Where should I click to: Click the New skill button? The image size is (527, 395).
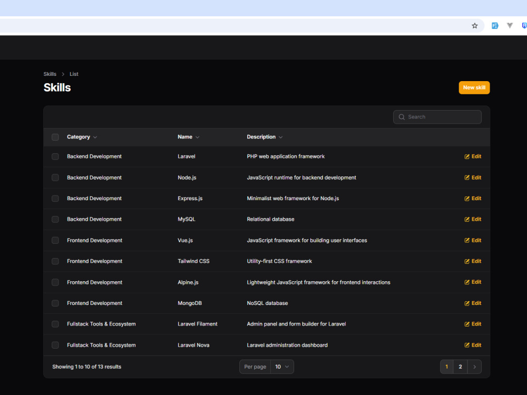(474, 87)
